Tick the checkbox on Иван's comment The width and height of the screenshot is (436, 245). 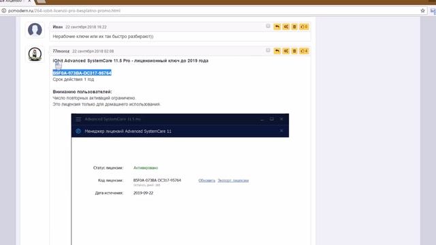click(x=268, y=26)
